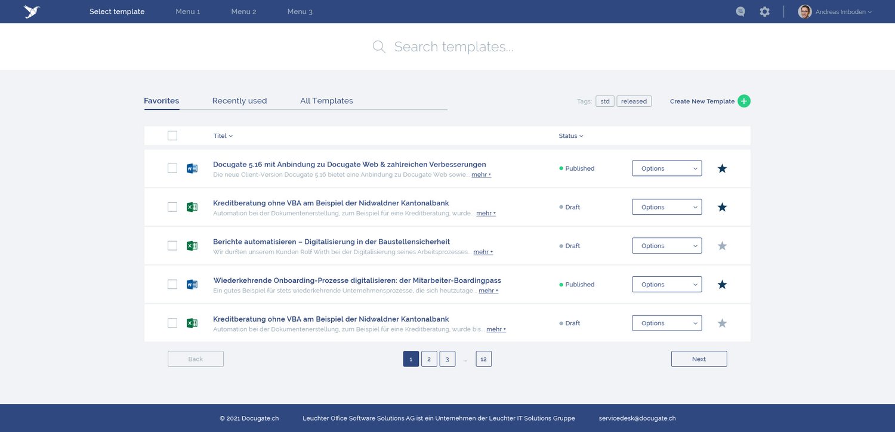The height and width of the screenshot is (432, 895).
Task: Favorite star for Berichte automatisieren row
Action: [722, 246]
